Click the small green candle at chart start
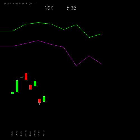The width and height of the screenshot is (140, 140). tap(13, 93)
